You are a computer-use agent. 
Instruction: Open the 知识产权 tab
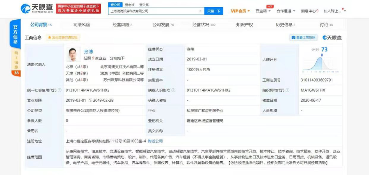coord(245,25)
